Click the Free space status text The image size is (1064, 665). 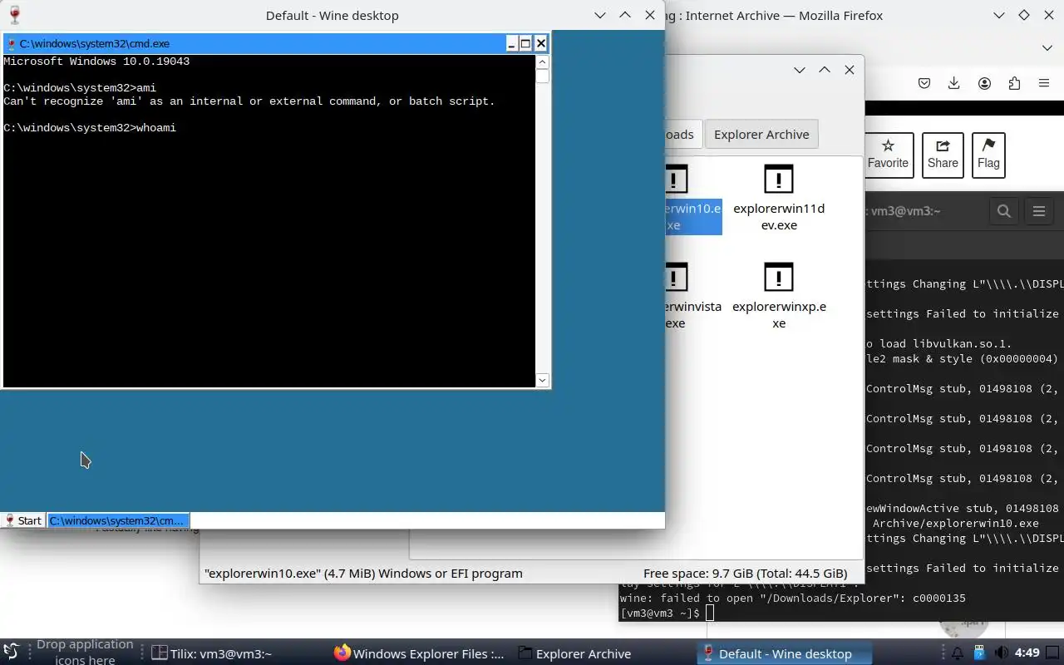(x=745, y=574)
